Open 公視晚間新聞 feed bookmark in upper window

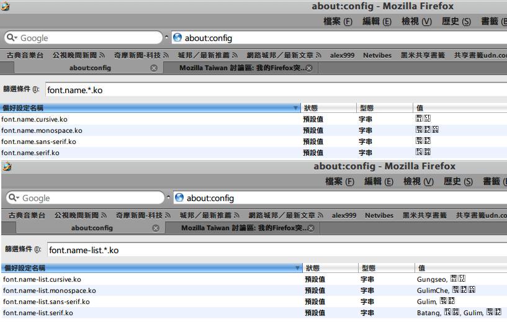pyautogui.click(x=79, y=55)
